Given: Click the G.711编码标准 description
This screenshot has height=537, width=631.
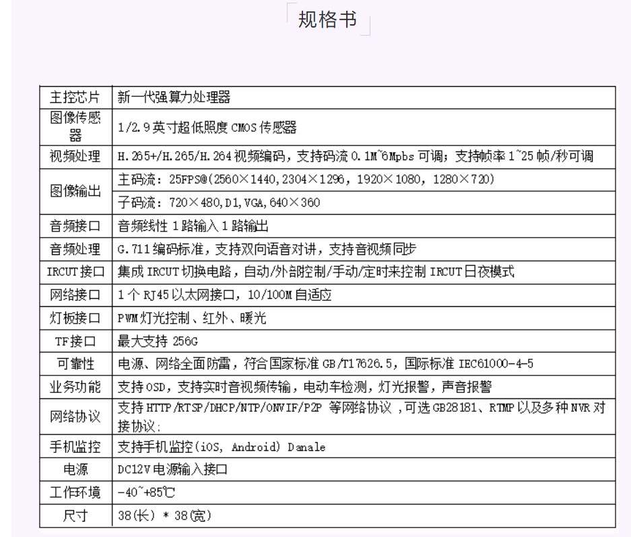Looking at the screenshot, I should pyautogui.click(x=267, y=250).
